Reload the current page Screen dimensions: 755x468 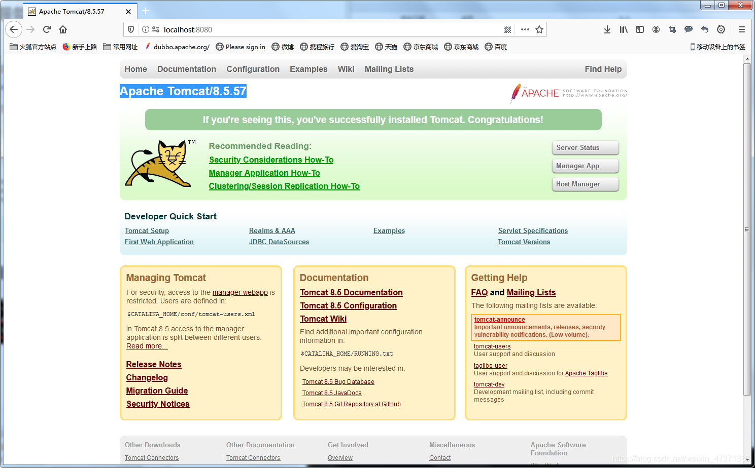coord(47,29)
